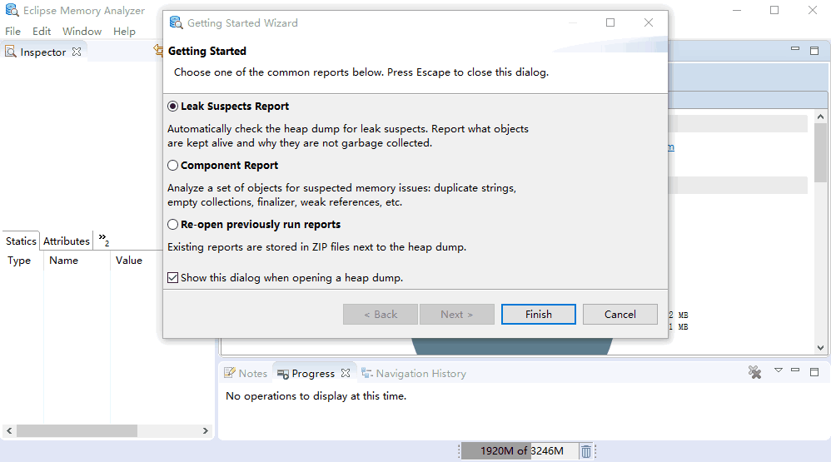
Task: Close the Getting Started Wizard dialog
Action: pos(649,22)
